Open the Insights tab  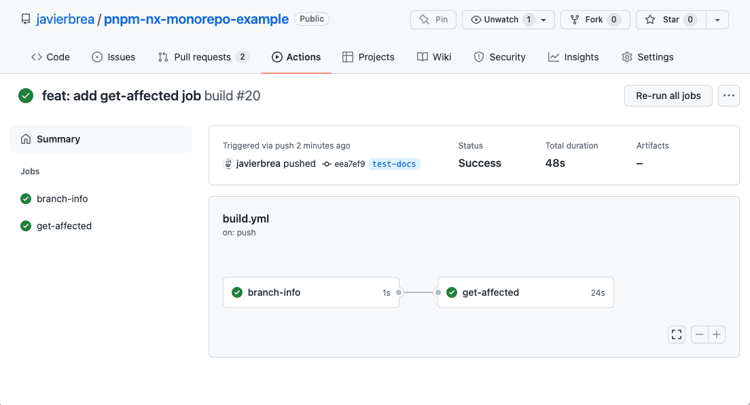tap(573, 57)
